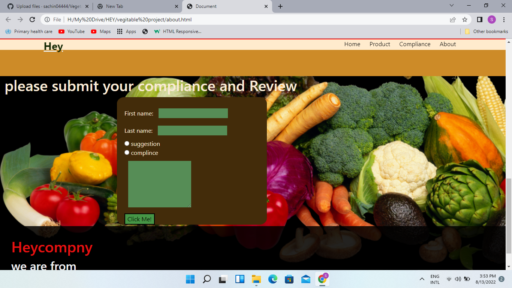Expand hidden icons in the system tray
Screen dimensions: 512x288
(422, 279)
